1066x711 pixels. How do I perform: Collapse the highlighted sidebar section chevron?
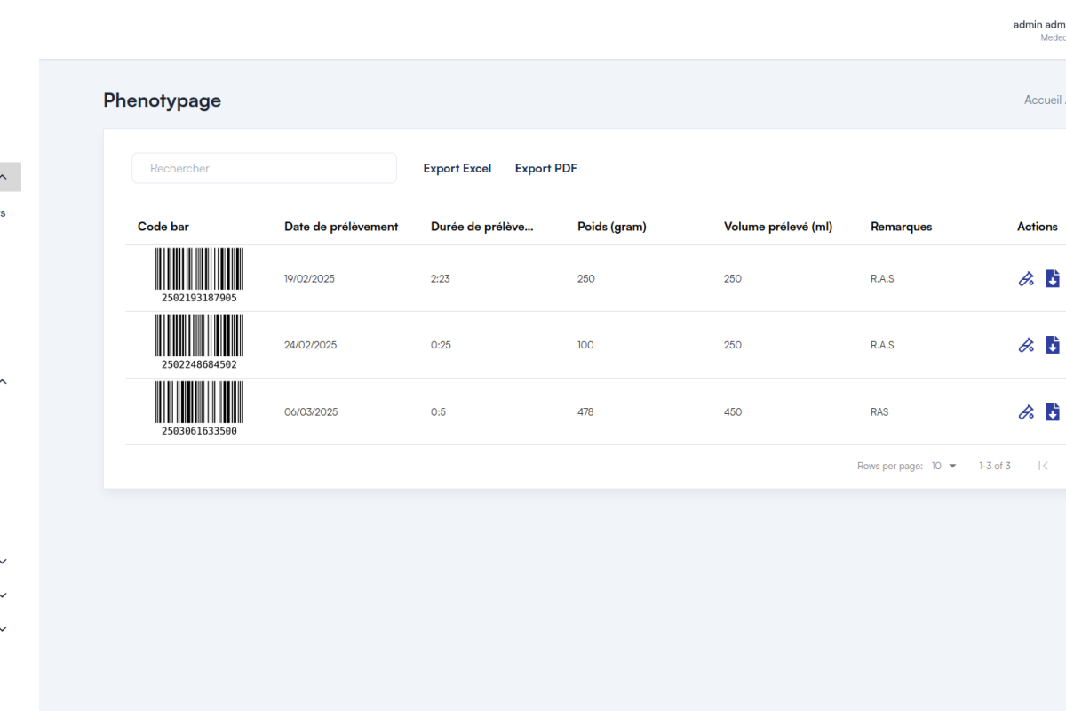click(4, 177)
